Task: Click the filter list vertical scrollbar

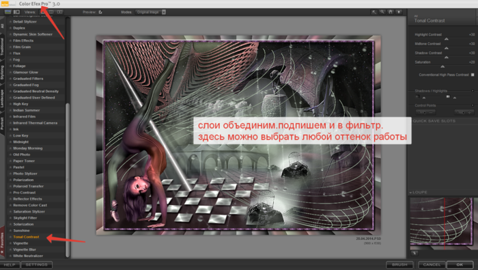Action: 68,180
